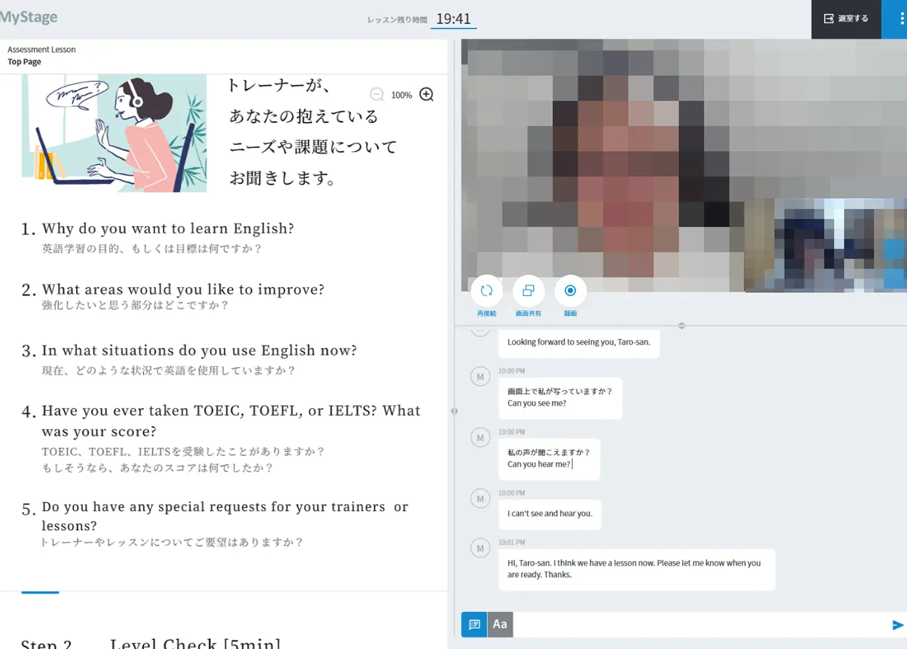Zoom in the lesson material
907x649 pixels.
pyautogui.click(x=426, y=95)
